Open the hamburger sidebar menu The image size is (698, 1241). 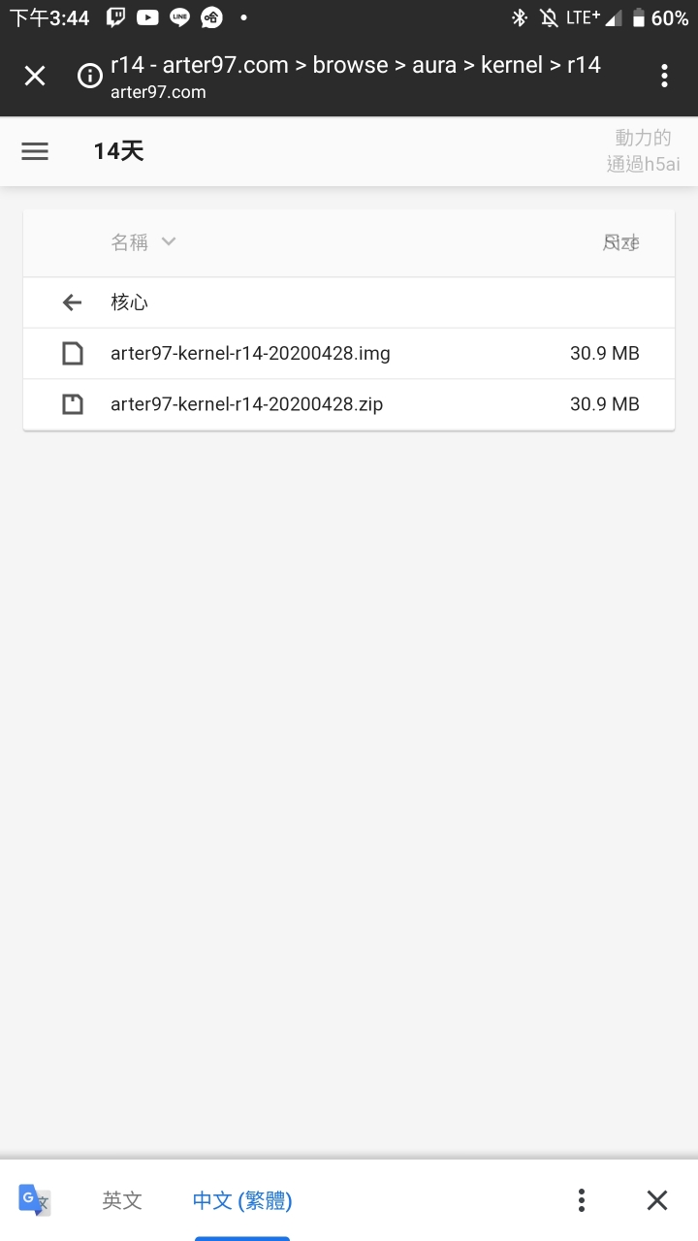click(35, 151)
